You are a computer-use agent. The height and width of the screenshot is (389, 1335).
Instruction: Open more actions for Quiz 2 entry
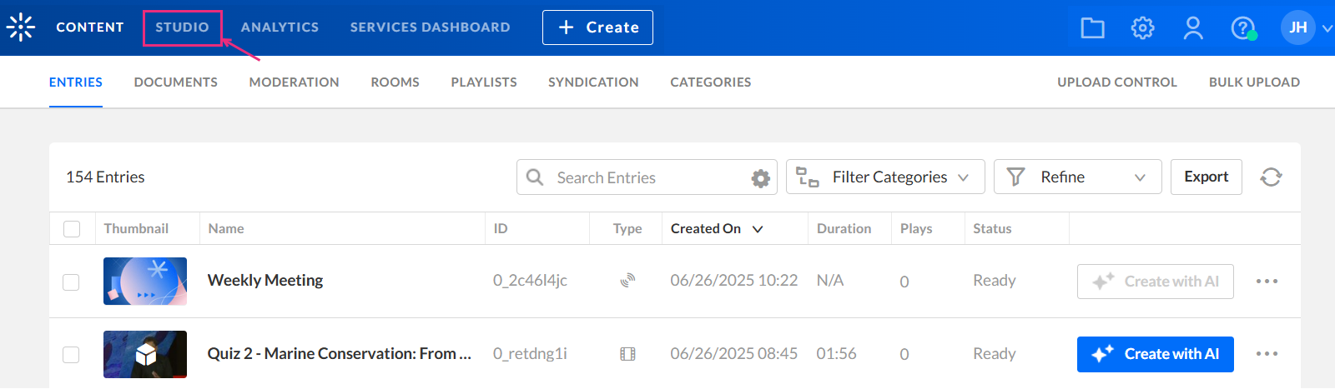point(1267,354)
